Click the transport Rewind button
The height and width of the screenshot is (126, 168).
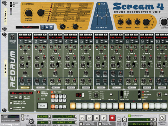82,118
